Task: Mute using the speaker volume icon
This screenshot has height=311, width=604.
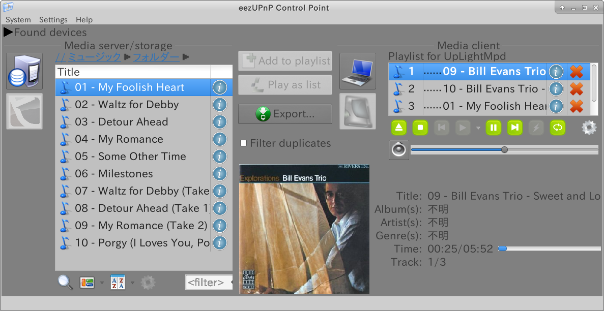Action: (398, 150)
